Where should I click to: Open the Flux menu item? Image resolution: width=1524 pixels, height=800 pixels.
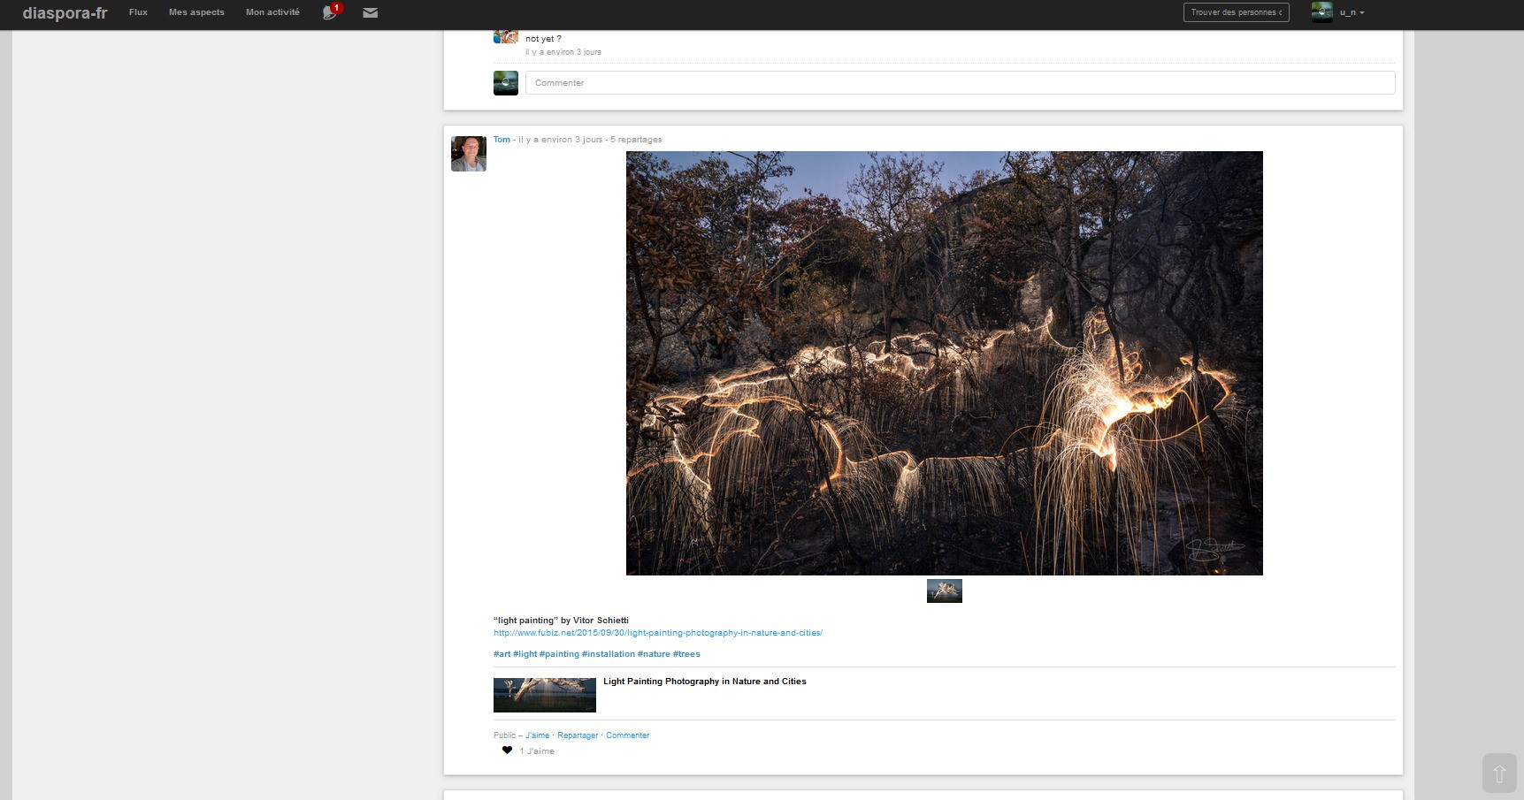[x=138, y=12]
